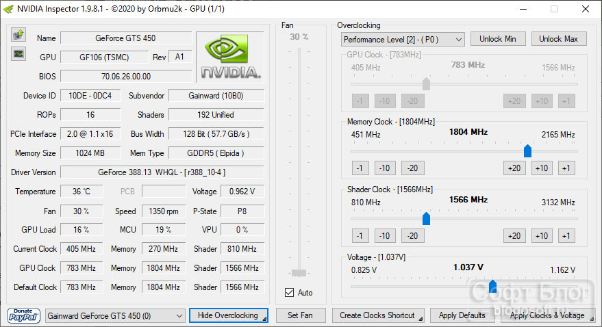
Task: Click the ROPs field showing 16
Action: 90,115
